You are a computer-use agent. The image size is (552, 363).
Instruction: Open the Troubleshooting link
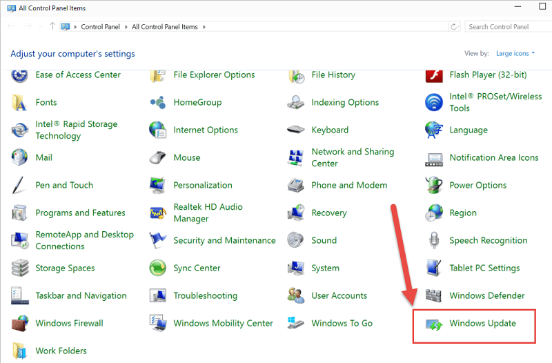(x=205, y=295)
